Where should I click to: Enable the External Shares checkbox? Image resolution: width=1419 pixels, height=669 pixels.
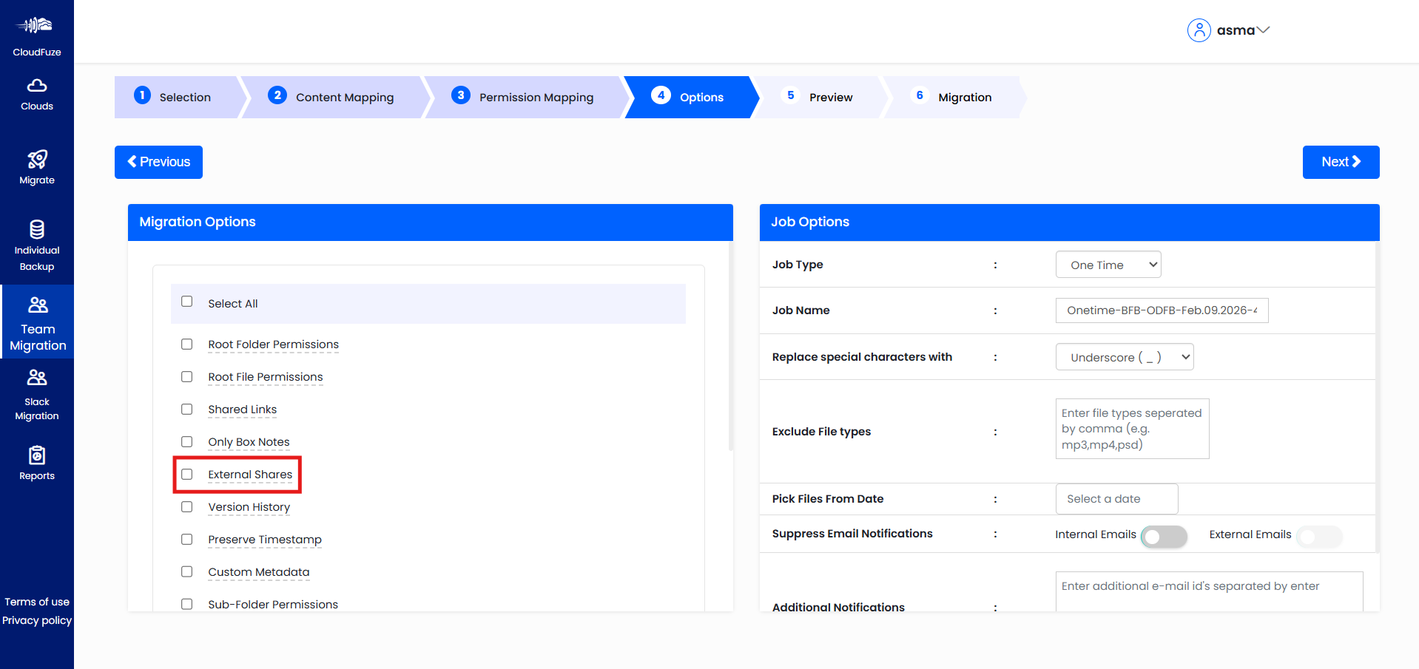[187, 475]
